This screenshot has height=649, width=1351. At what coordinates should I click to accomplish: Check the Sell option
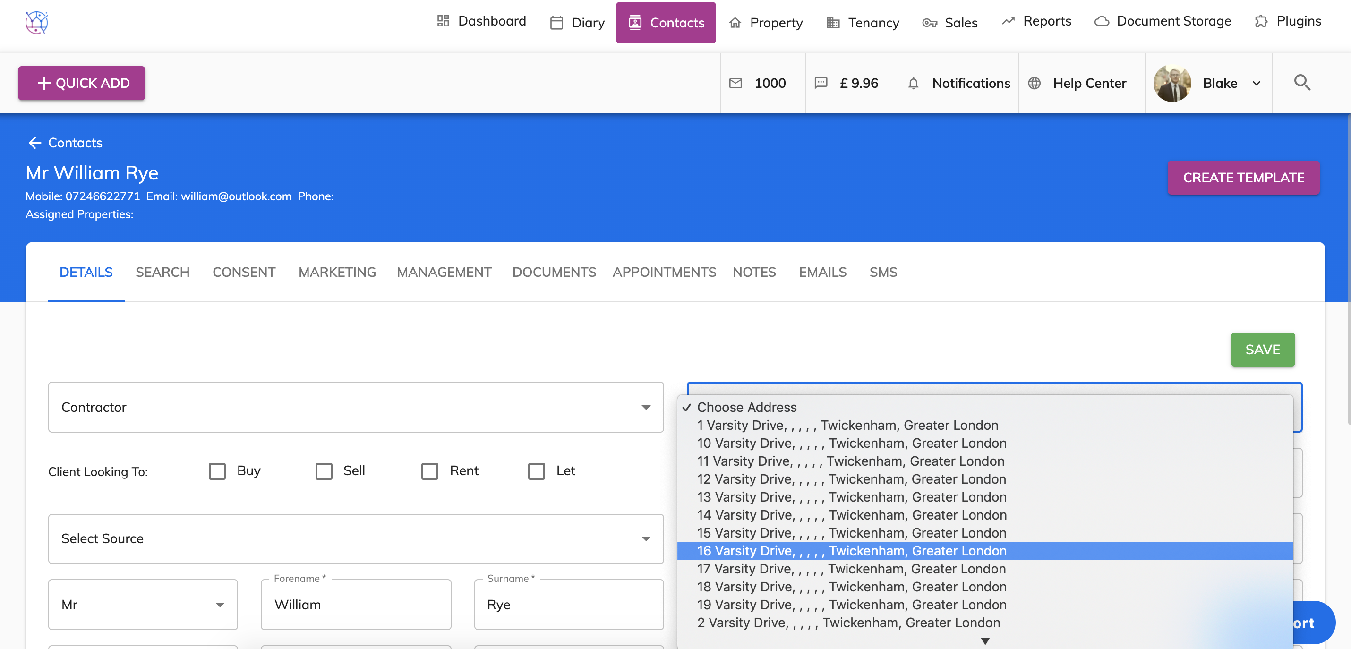pos(324,471)
